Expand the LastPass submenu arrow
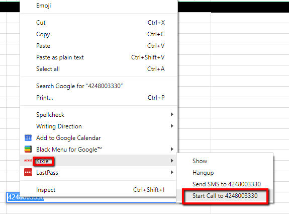 coord(172,172)
